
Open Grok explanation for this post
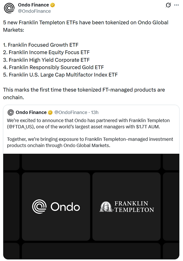point(168,5)
